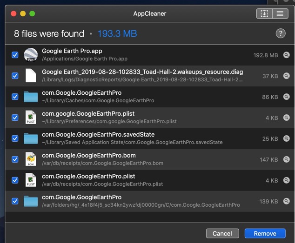The width and height of the screenshot is (295, 243).
Task: Click PLIST icon of Preferences plist file
Action: click(31, 117)
